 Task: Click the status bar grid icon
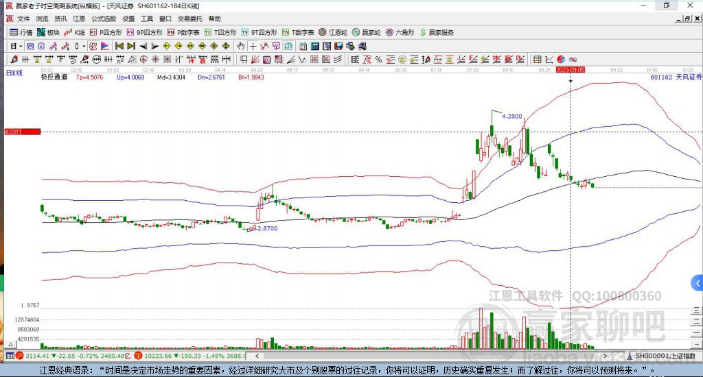click(x=10, y=356)
